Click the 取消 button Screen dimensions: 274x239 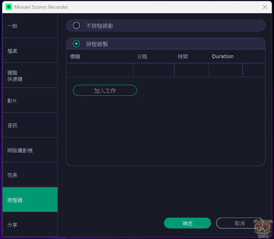(x=240, y=223)
